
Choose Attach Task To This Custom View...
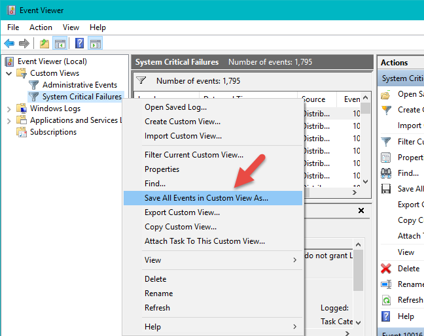click(x=213, y=241)
